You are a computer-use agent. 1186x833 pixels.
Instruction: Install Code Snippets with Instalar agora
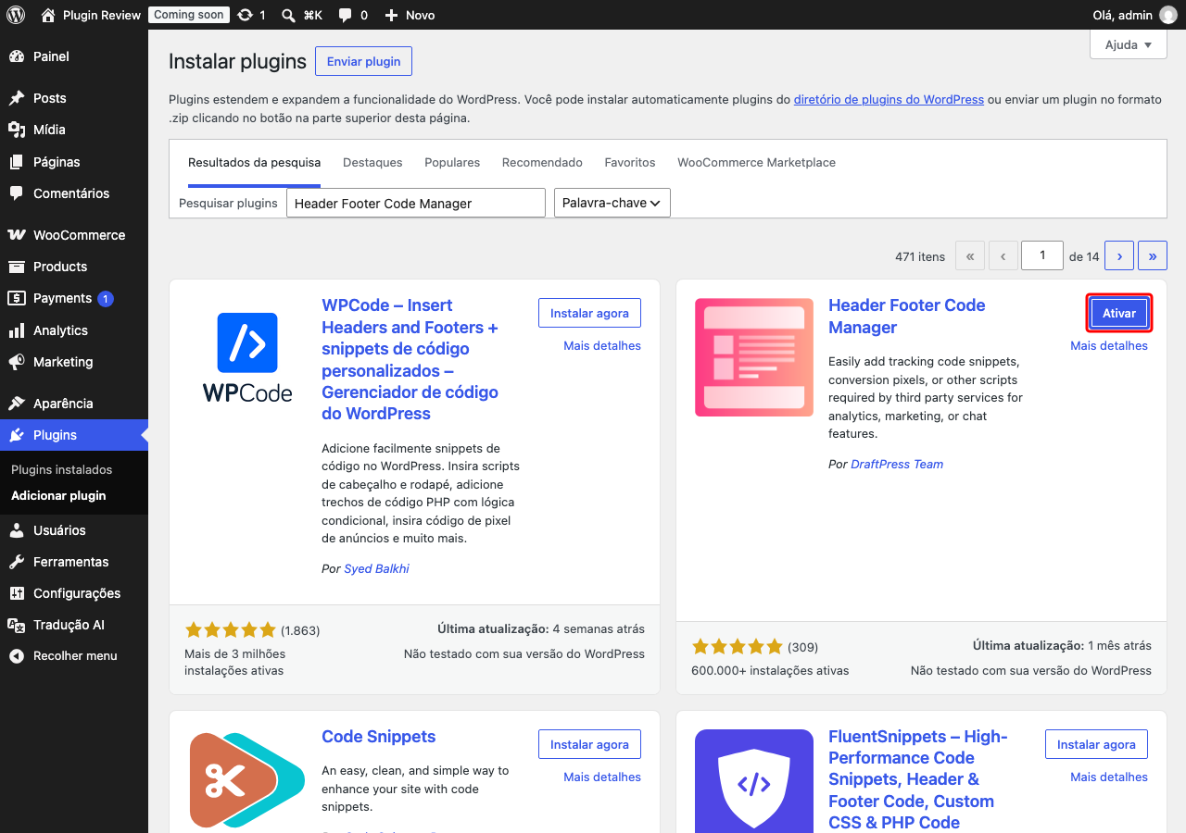point(589,744)
